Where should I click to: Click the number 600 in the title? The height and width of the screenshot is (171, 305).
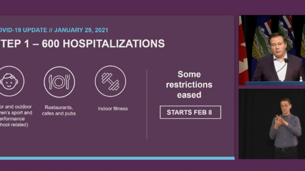tap(50, 44)
